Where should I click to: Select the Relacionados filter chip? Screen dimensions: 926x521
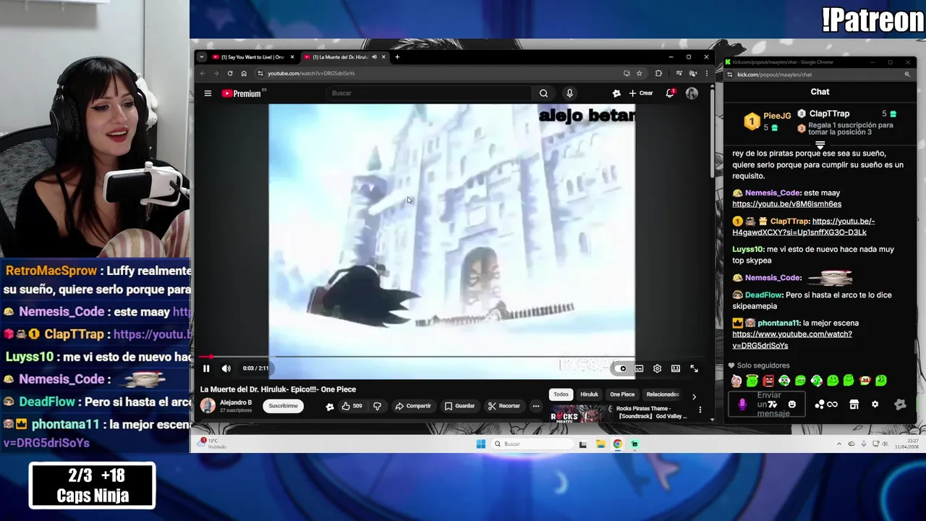(x=662, y=394)
